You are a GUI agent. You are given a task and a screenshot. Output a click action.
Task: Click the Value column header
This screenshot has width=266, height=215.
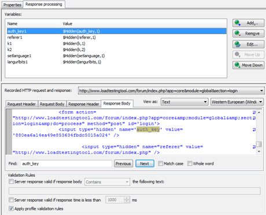[143, 24]
